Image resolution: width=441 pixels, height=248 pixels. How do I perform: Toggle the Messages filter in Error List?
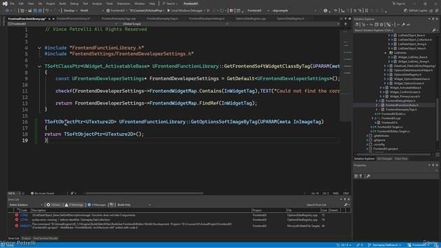[96, 205]
